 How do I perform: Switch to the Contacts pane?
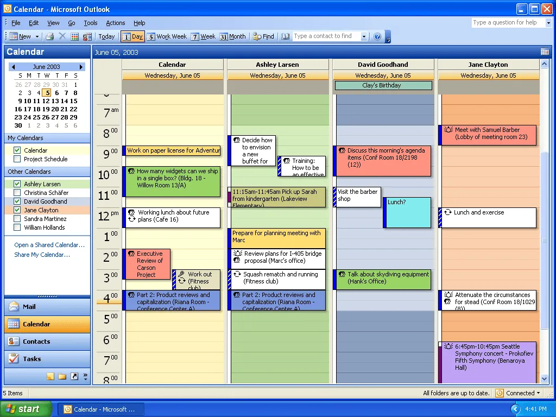(x=48, y=342)
